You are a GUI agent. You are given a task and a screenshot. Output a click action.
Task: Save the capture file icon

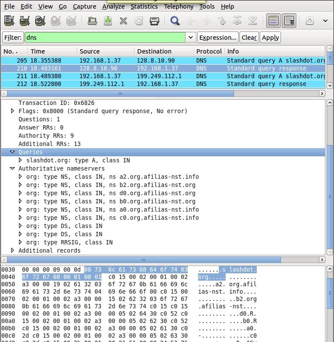coord(108,21)
